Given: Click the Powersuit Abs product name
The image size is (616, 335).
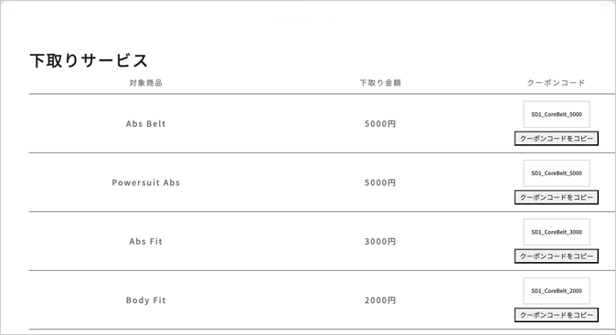Looking at the screenshot, I should coord(145,183).
